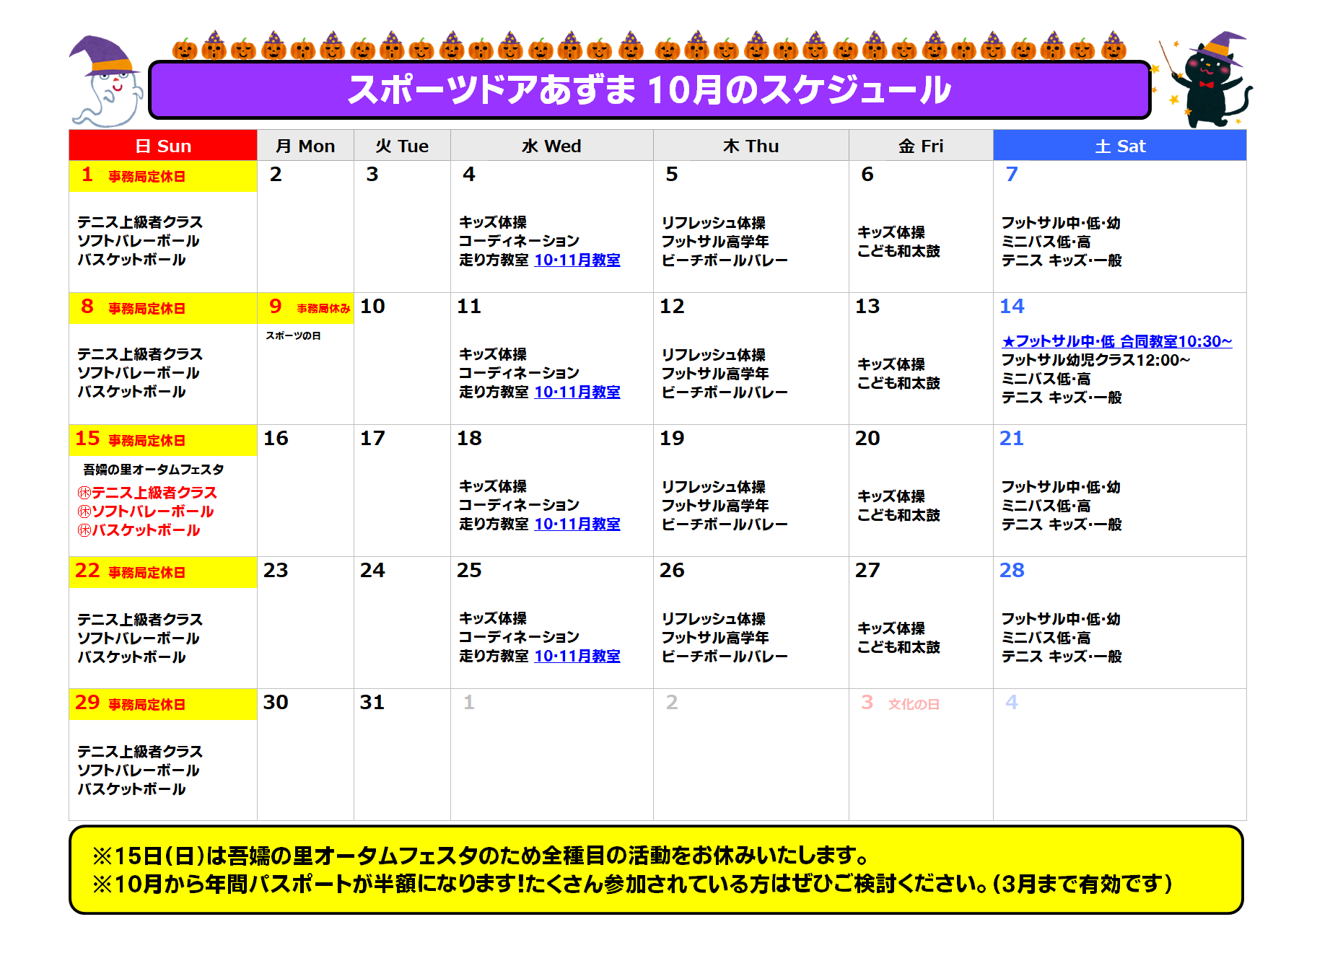The image size is (1317, 953).
Task: Open the 10·11月教室 link on day 11
Action: coord(577,392)
